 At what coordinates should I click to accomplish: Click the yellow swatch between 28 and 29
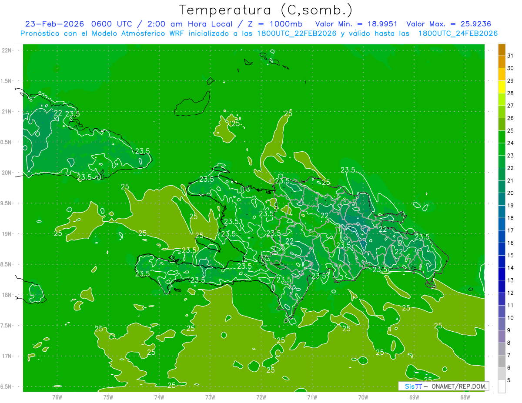click(x=502, y=87)
